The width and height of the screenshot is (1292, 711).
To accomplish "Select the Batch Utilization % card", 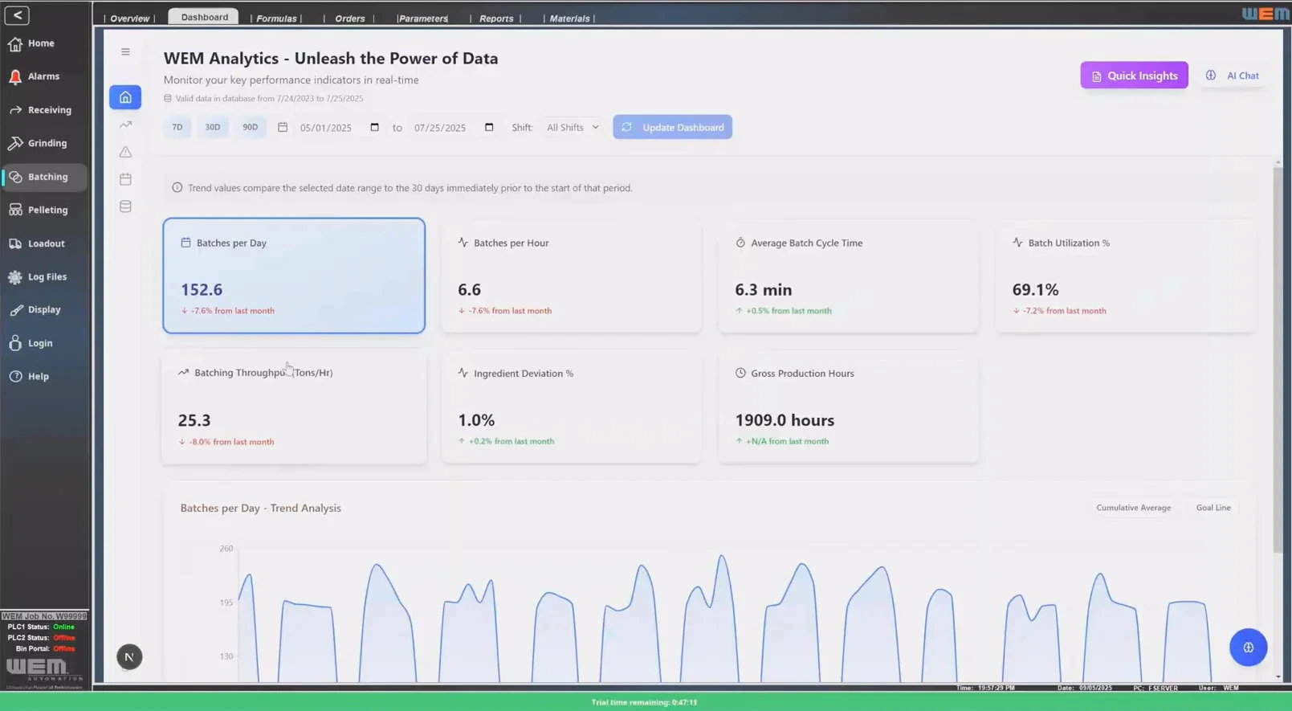I will click(1126, 276).
